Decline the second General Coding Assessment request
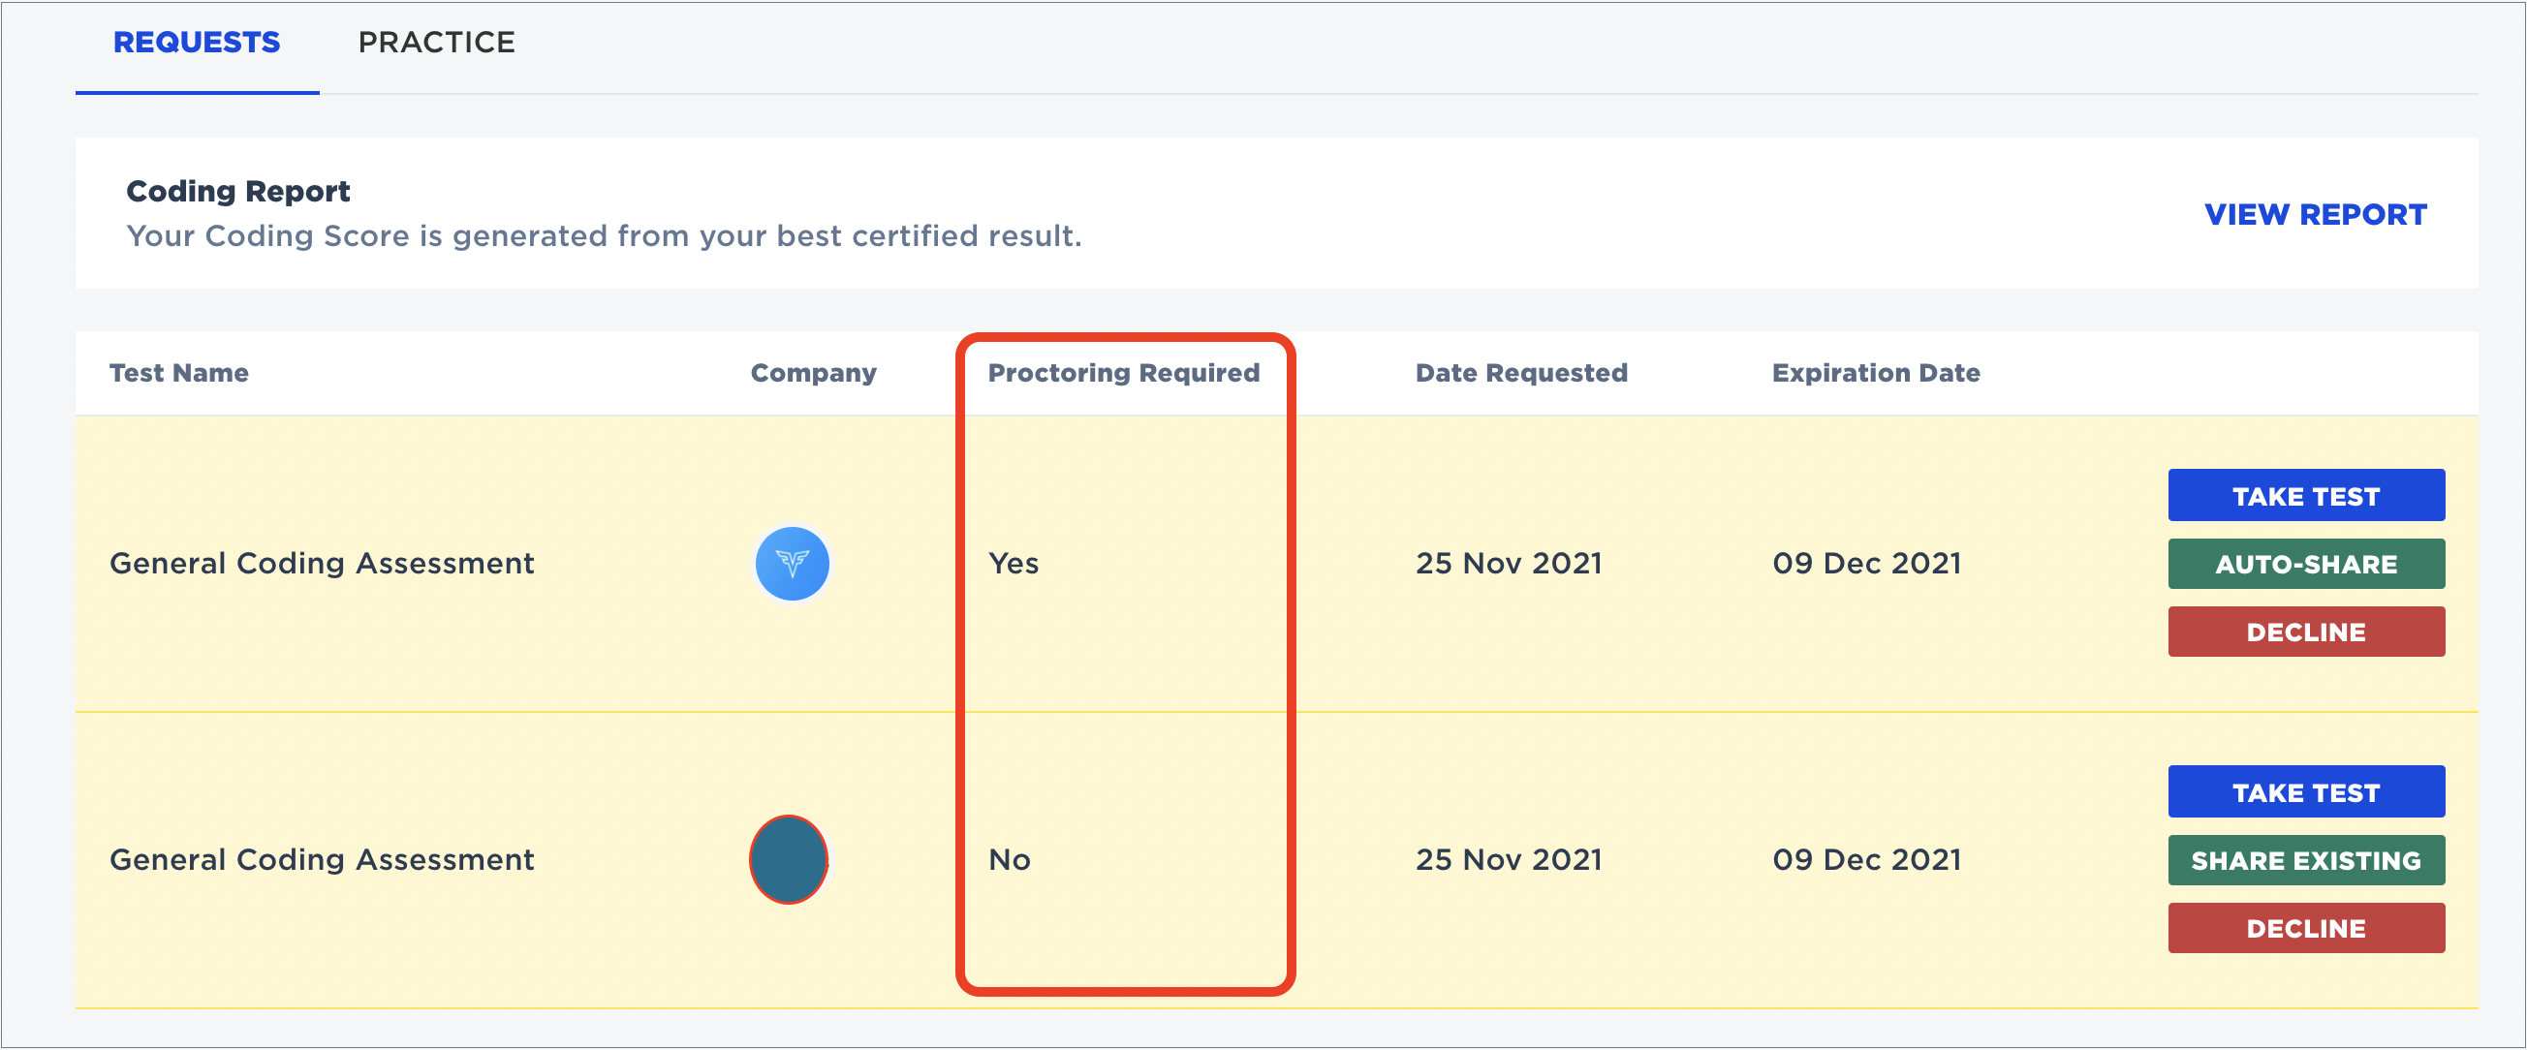The width and height of the screenshot is (2527, 1050). 2305,928
